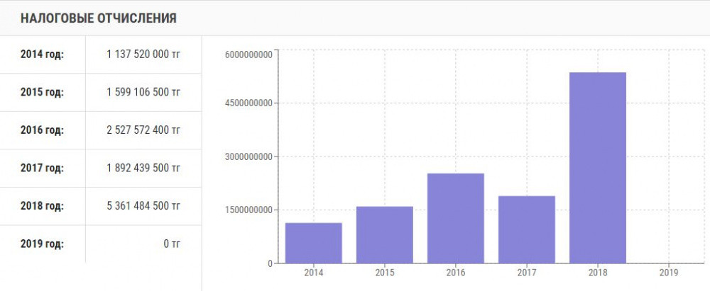The width and height of the screenshot is (710, 291).
Task: Click the 1 892 439 500 тг amount
Action: click(144, 169)
